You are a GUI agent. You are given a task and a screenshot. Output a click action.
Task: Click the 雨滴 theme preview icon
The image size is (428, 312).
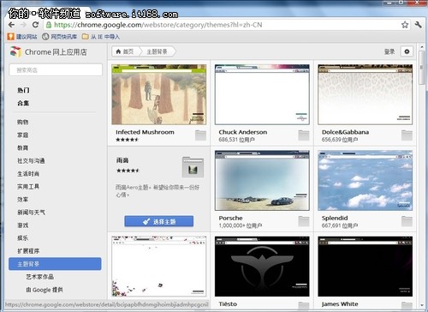click(x=193, y=167)
